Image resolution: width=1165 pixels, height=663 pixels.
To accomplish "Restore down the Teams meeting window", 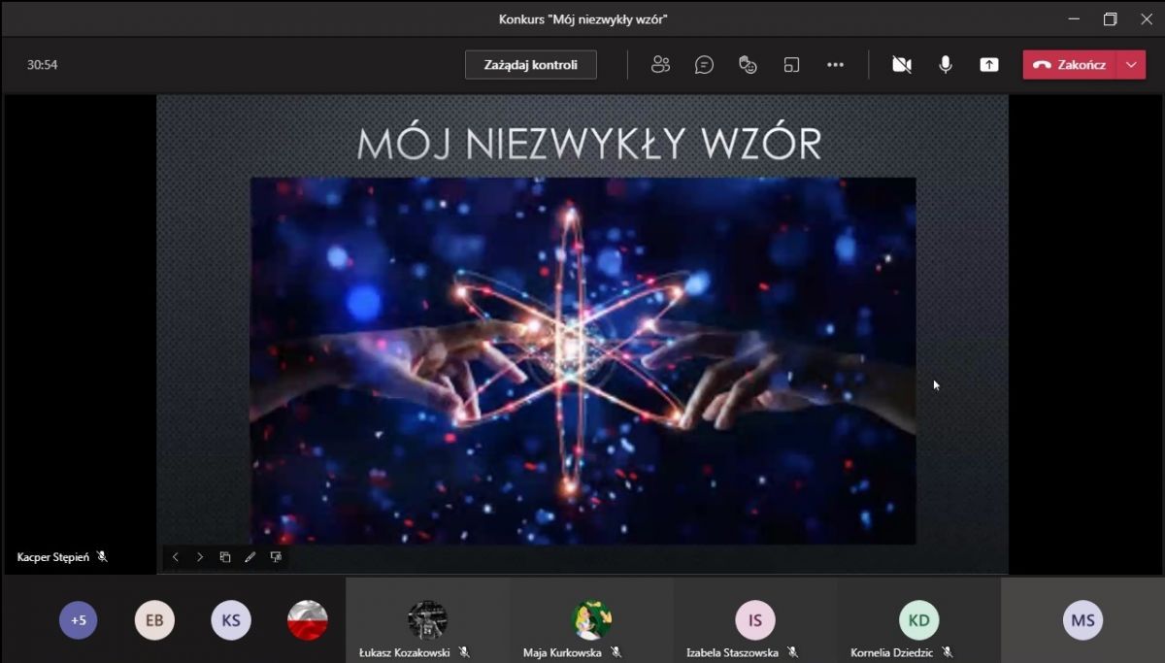I will (1111, 18).
